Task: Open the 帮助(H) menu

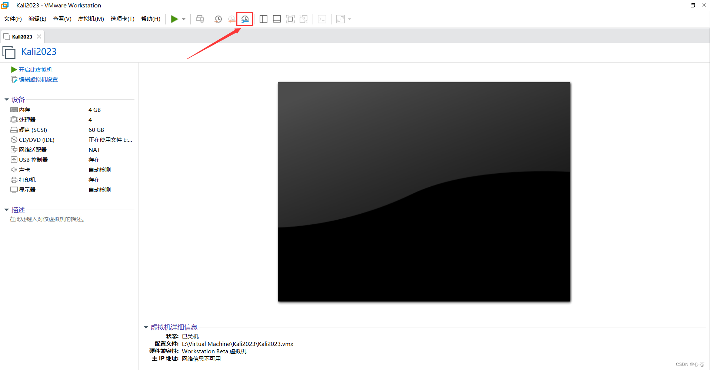Action: pyautogui.click(x=151, y=19)
